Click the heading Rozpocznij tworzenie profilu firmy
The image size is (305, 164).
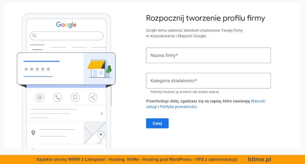[x=205, y=18]
